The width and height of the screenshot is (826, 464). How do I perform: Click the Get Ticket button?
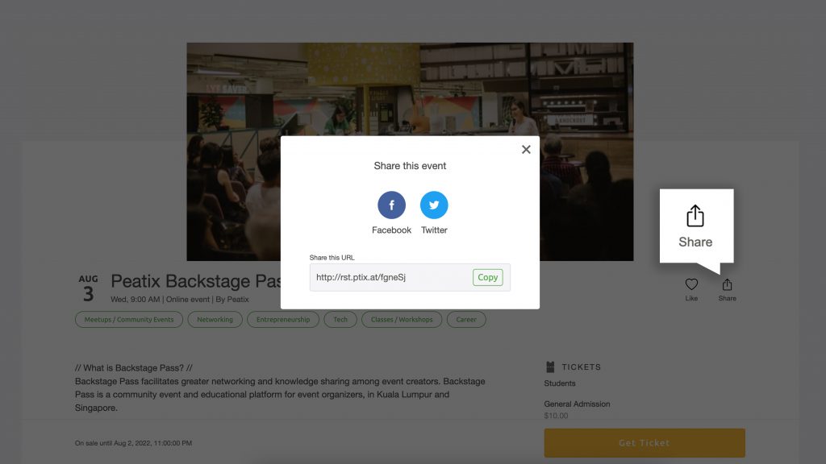(x=645, y=443)
